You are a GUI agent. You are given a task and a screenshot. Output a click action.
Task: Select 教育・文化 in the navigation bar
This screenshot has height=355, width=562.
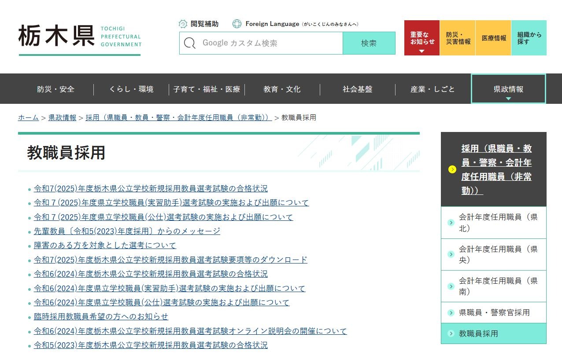click(282, 89)
